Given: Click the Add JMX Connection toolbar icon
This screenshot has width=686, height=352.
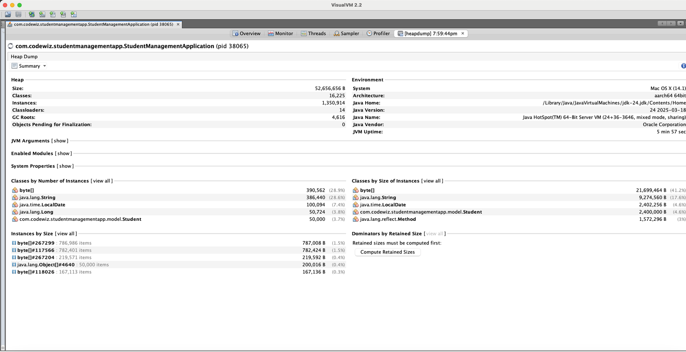Looking at the screenshot, I should 42,14.
